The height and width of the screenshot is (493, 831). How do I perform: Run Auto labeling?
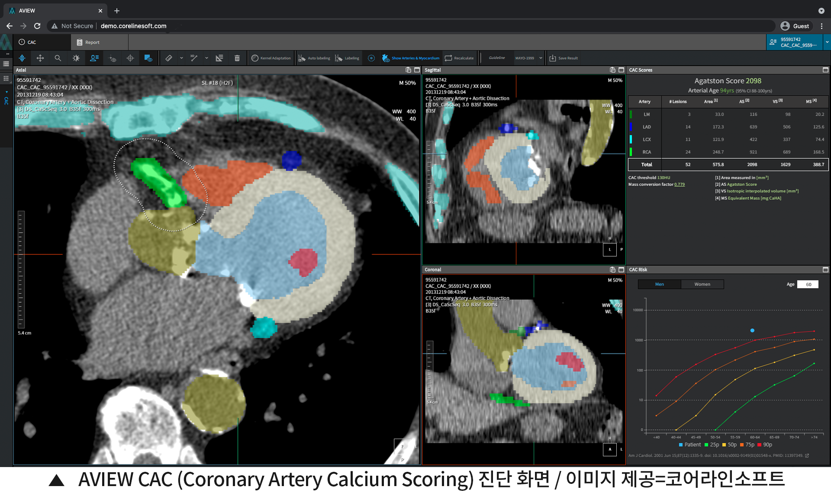click(x=314, y=58)
